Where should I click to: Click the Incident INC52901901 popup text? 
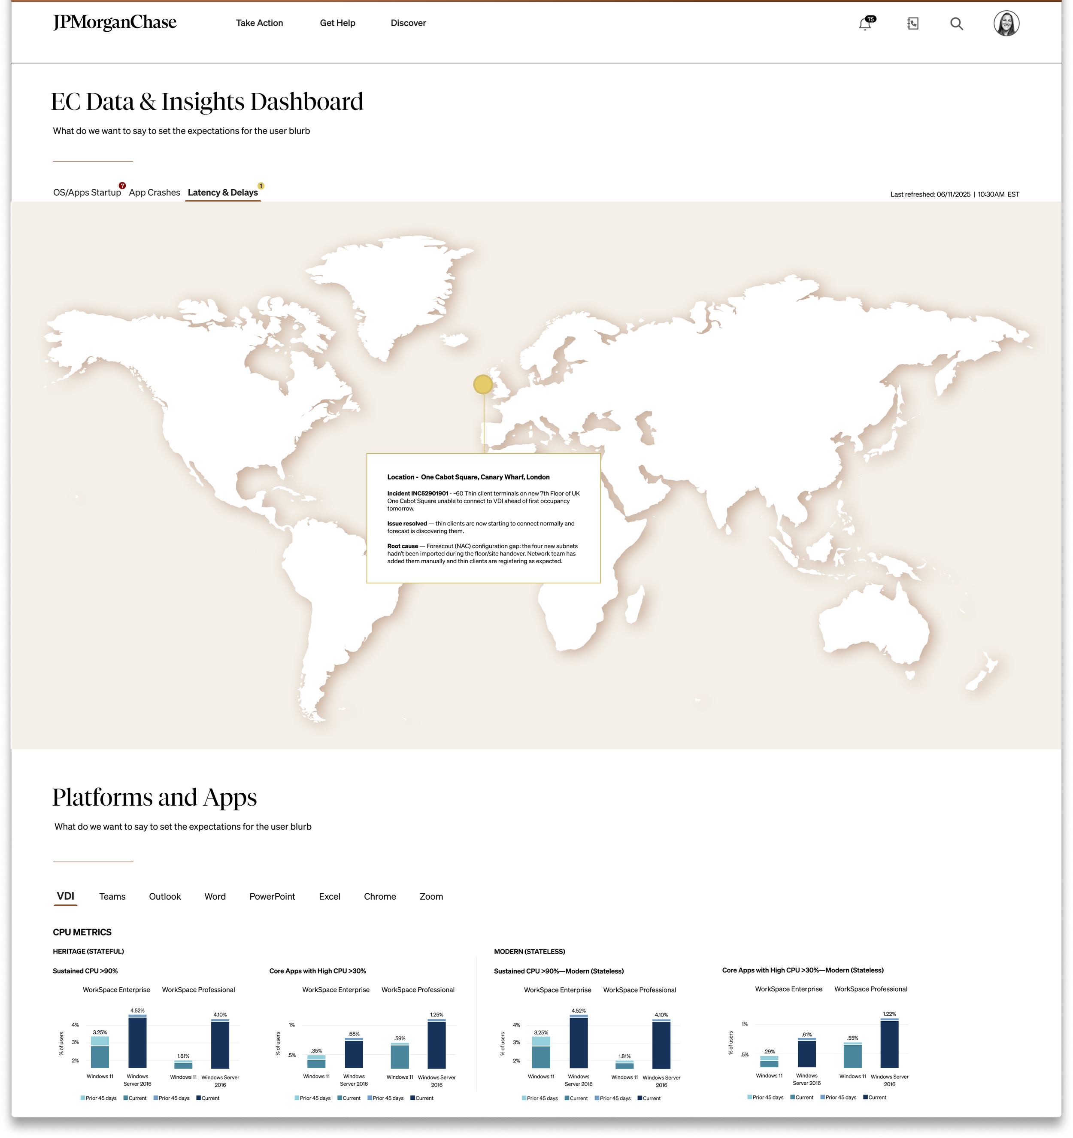coord(418,493)
